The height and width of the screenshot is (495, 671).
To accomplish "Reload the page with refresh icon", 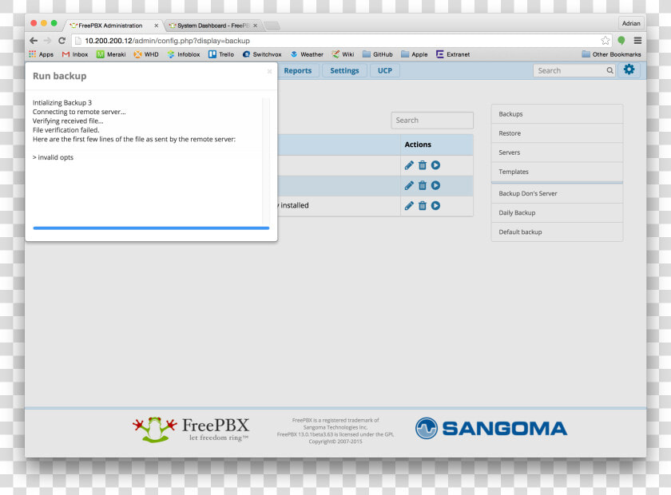I will click(62, 41).
